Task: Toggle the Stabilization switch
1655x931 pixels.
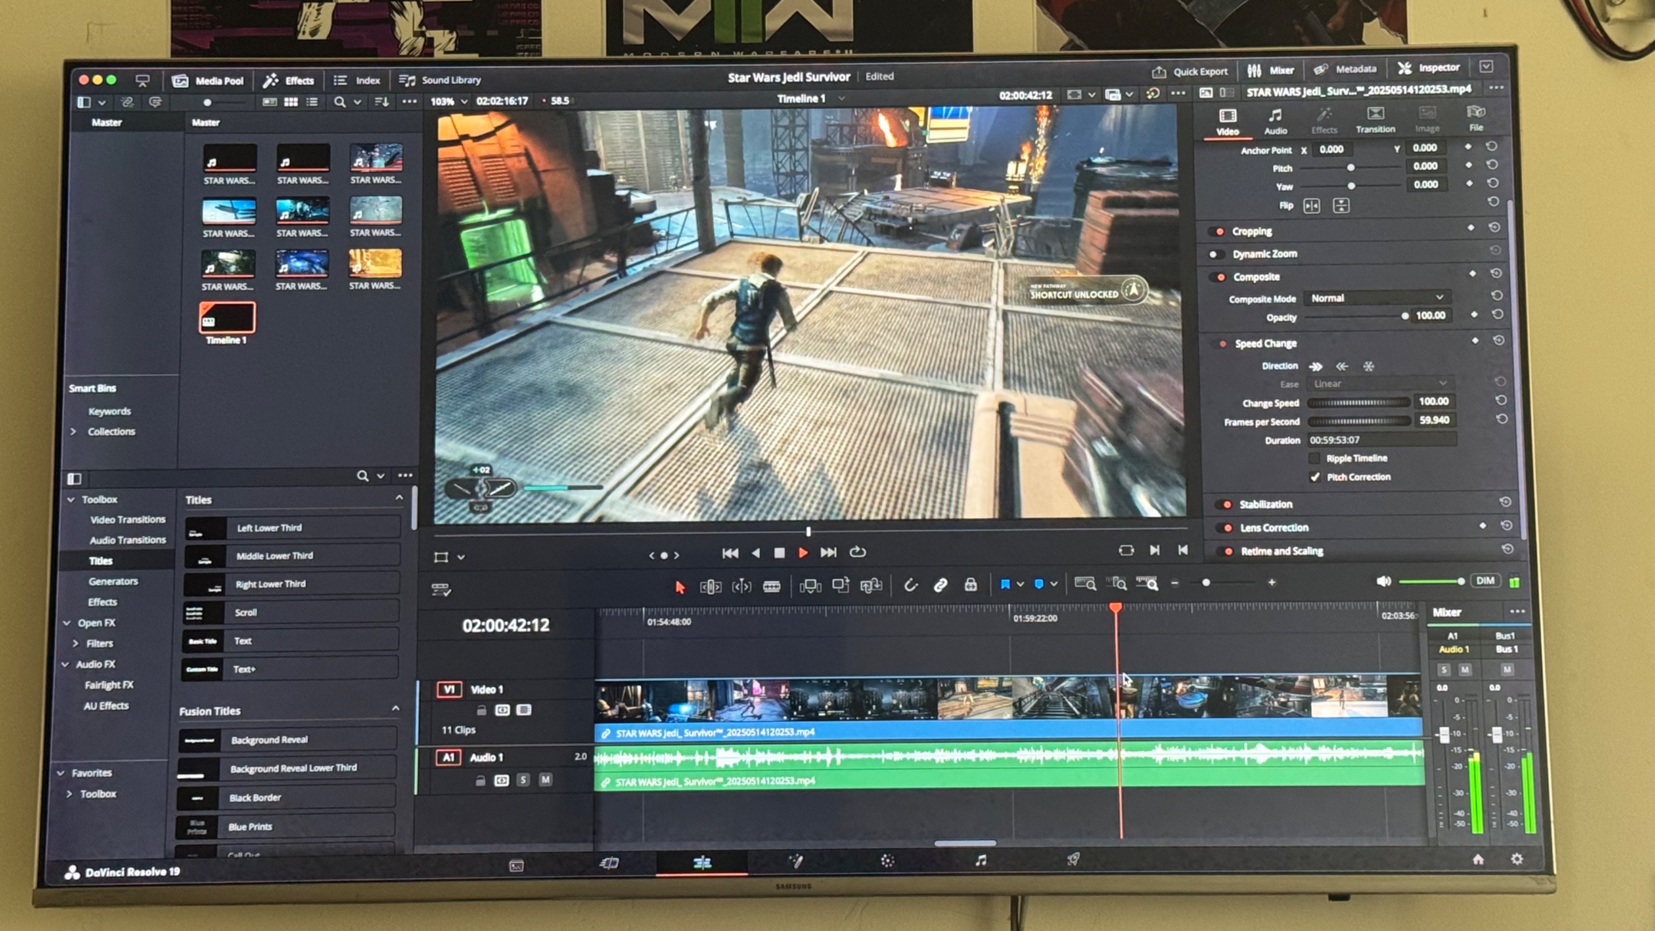Action: [x=1224, y=505]
